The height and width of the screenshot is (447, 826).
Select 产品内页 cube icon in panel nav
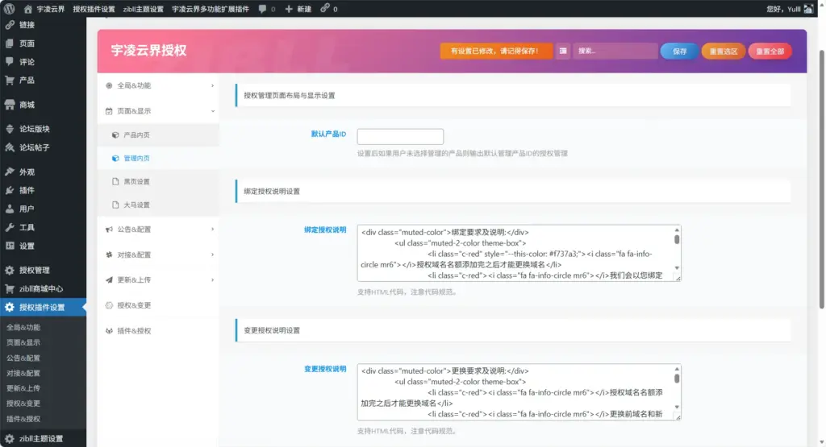tap(115, 135)
